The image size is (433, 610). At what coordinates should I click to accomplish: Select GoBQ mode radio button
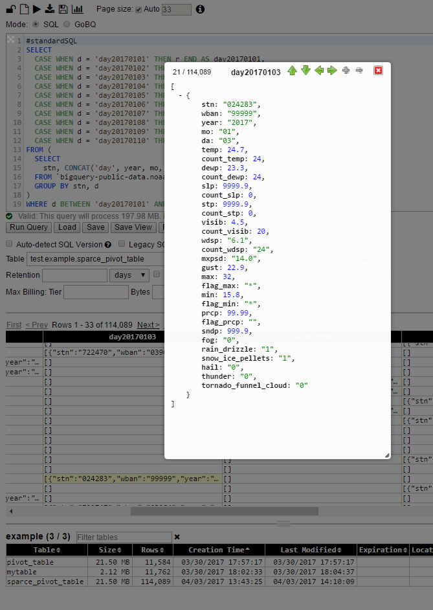67,24
